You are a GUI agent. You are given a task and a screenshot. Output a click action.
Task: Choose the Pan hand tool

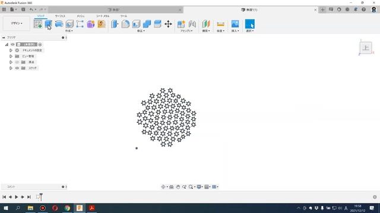(178, 187)
